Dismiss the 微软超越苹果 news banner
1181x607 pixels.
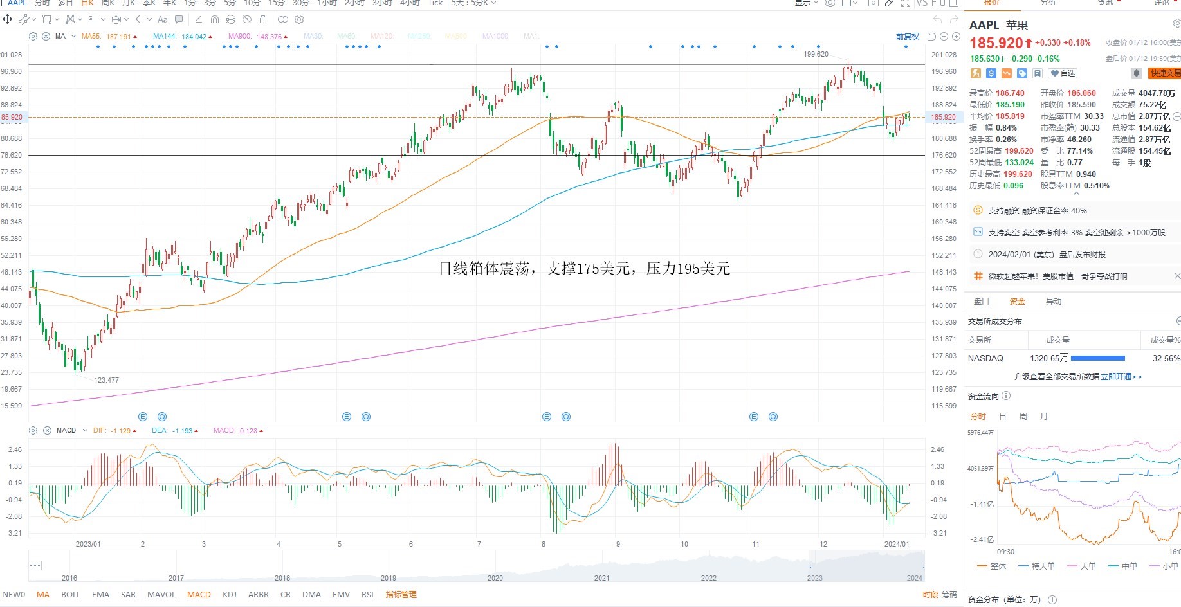click(1177, 276)
